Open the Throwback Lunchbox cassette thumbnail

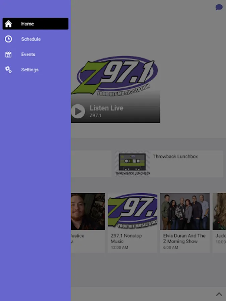point(132,164)
